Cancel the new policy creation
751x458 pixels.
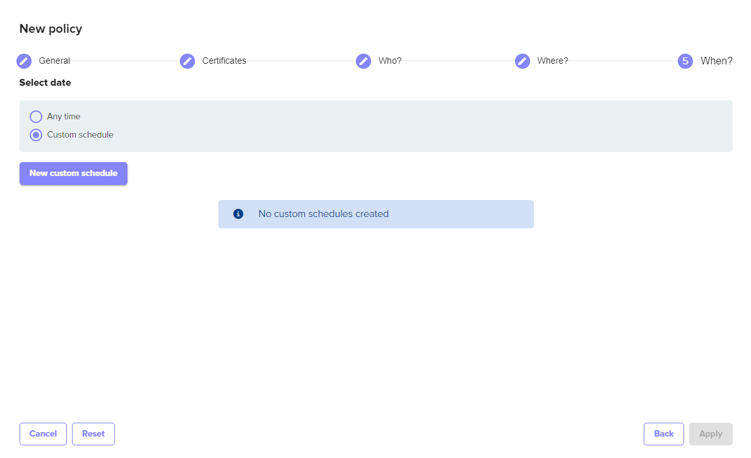(43, 434)
